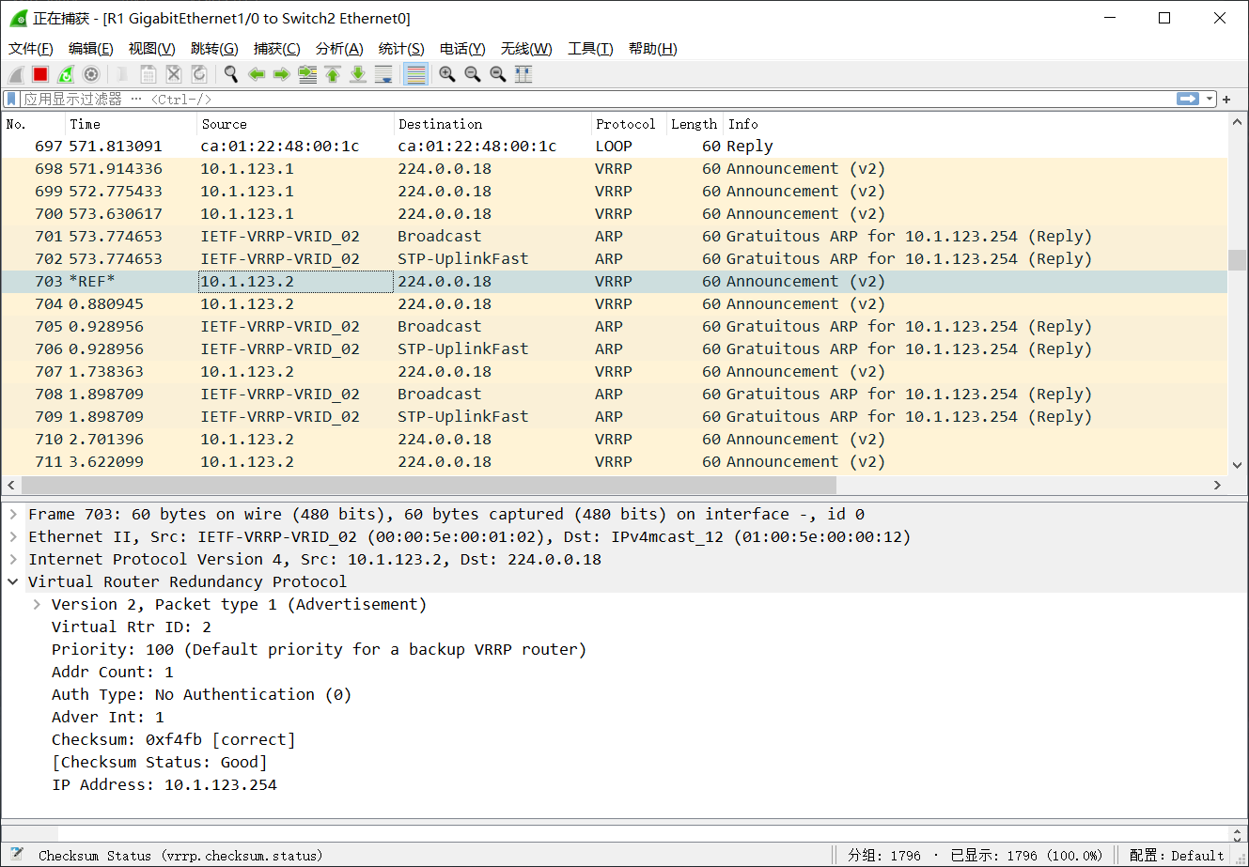Go to the next packet

[x=281, y=73]
